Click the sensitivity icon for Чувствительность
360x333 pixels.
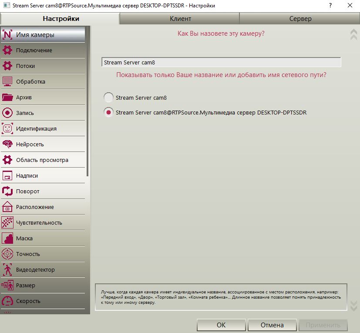click(7, 222)
